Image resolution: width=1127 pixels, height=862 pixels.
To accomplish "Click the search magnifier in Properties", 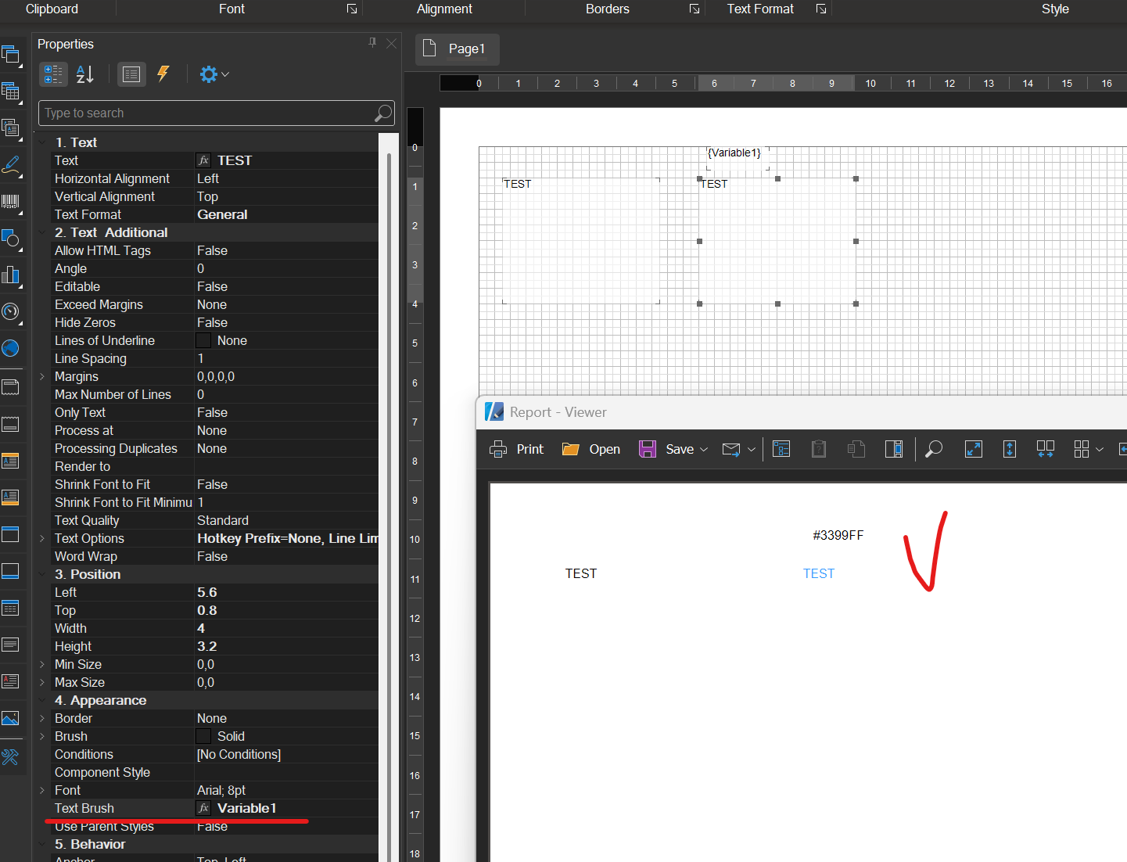I will [x=382, y=113].
